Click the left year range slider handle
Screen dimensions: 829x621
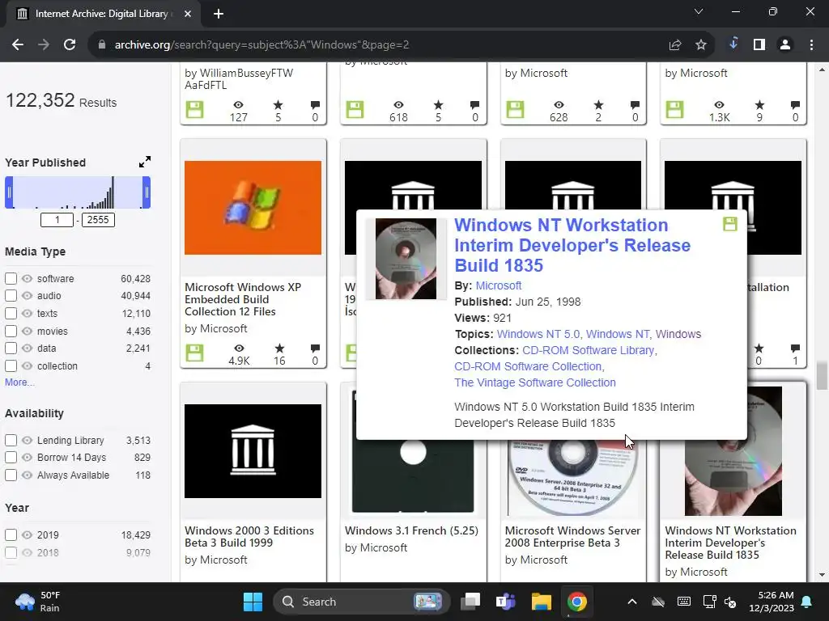pyautogui.click(x=9, y=192)
